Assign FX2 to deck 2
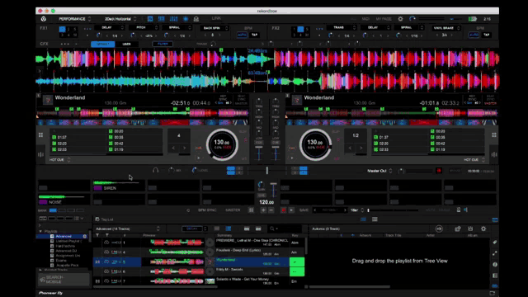Image resolution: width=528 pixels, height=297 pixels. 300,30
